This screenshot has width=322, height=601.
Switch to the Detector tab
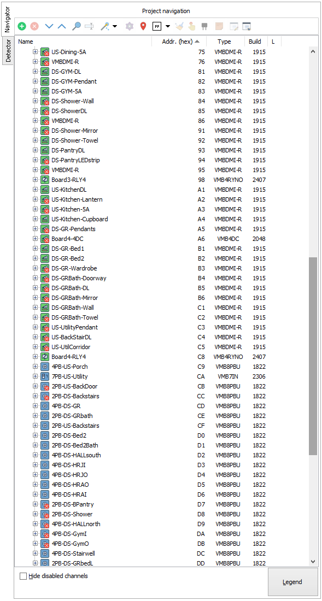tap(8, 51)
